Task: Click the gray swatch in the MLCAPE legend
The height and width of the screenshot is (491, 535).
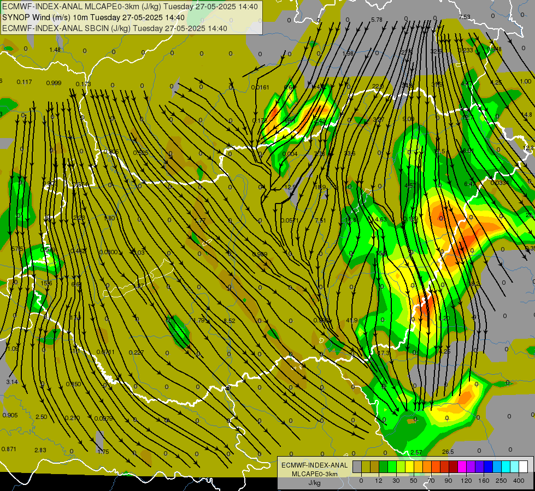Action: [357, 466]
